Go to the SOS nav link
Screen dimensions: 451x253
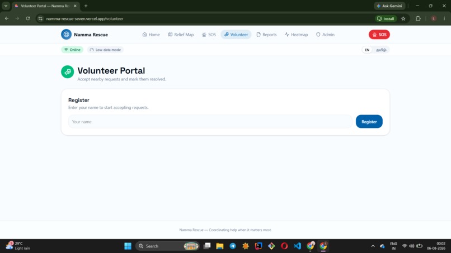click(x=209, y=35)
